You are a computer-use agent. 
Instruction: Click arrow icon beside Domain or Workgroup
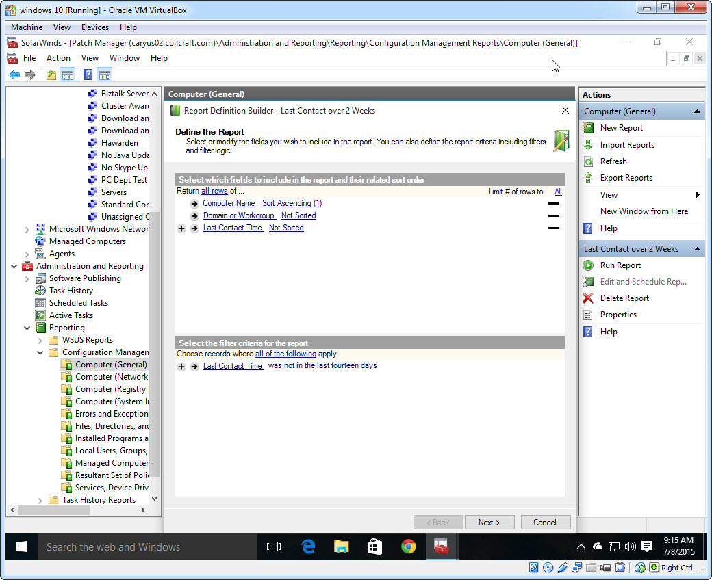tap(195, 216)
